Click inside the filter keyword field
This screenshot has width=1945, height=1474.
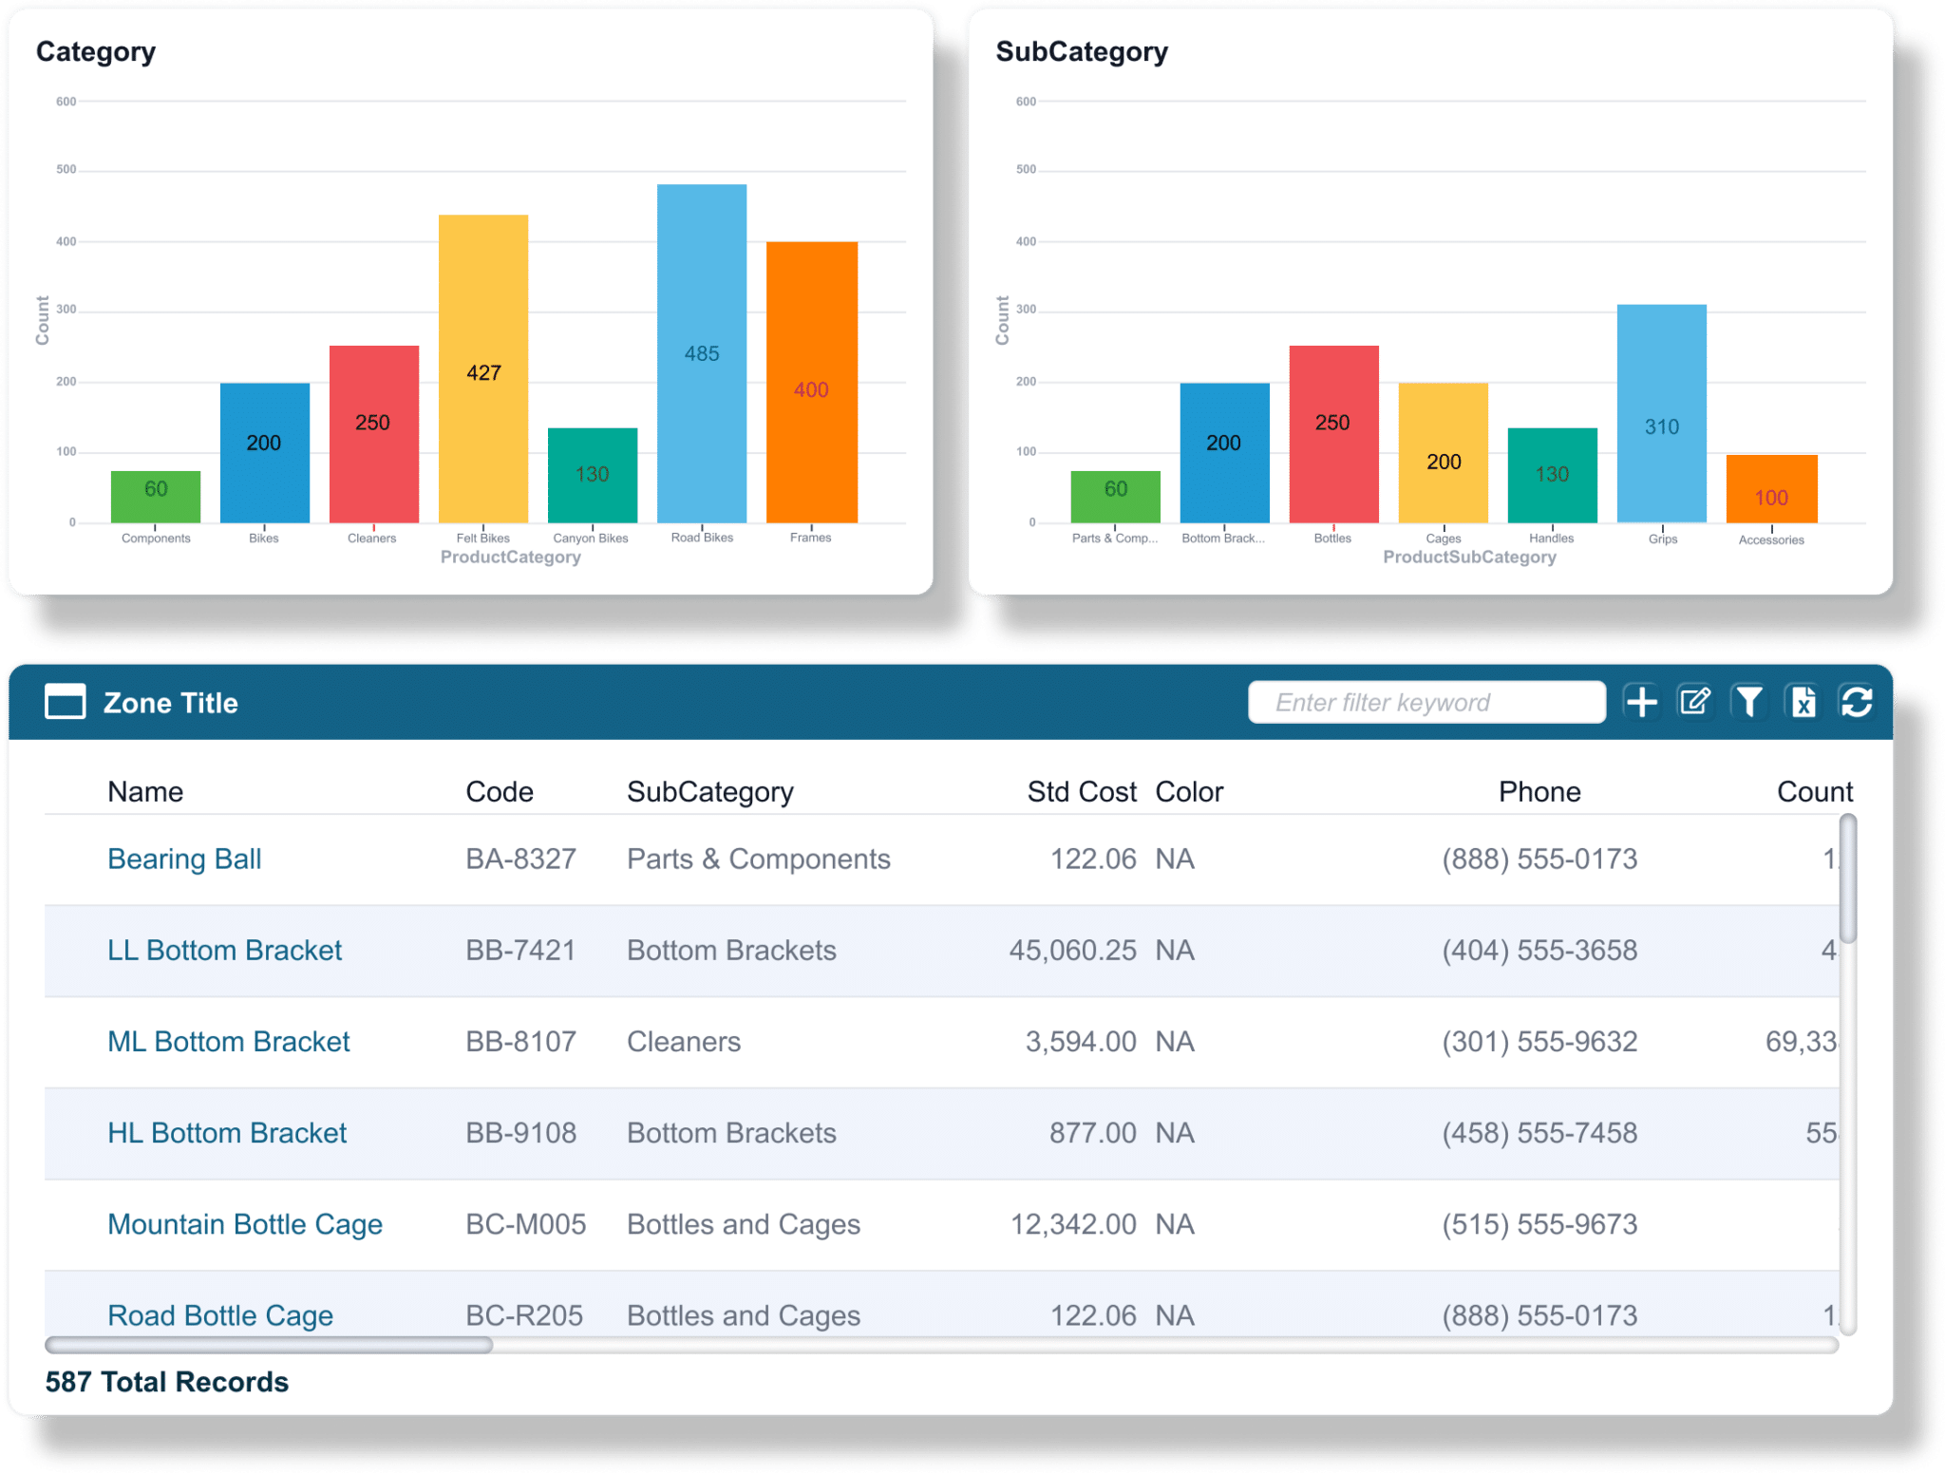(x=1426, y=702)
